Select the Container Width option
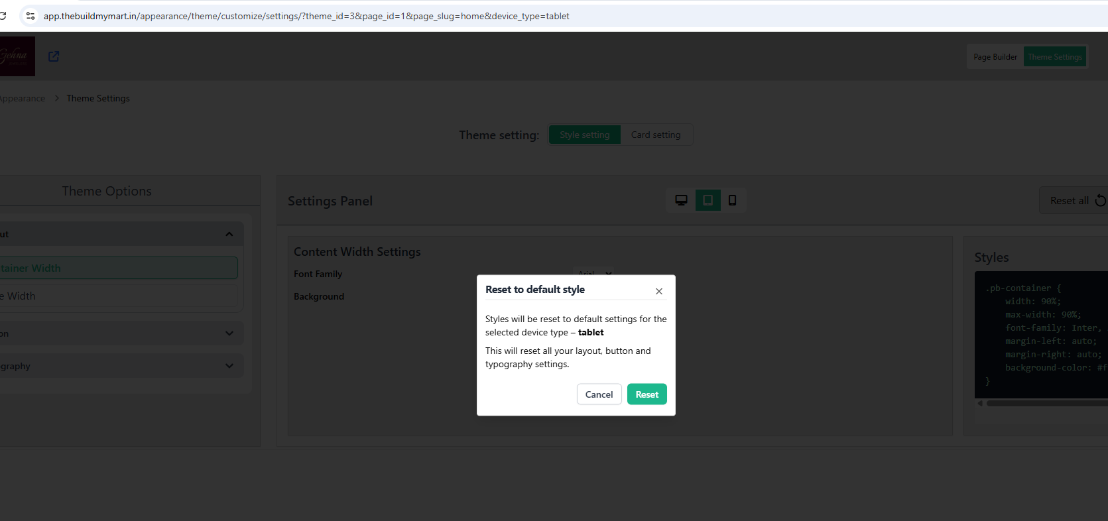The width and height of the screenshot is (1108, 521). [x=118, y=268]
